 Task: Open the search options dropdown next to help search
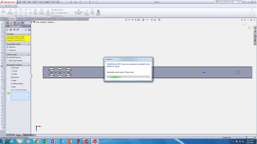241,2
